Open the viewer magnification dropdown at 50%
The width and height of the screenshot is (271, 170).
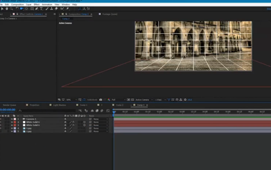70,100
